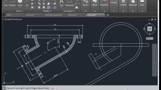Viewport: 161px width, 90px height.
Task: Open the Ellipse tool dropdown arrow
Action: (x=35, y=4)
